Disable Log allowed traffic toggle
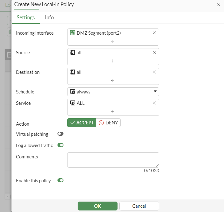224x212 pixels. (x=60, y=145)
